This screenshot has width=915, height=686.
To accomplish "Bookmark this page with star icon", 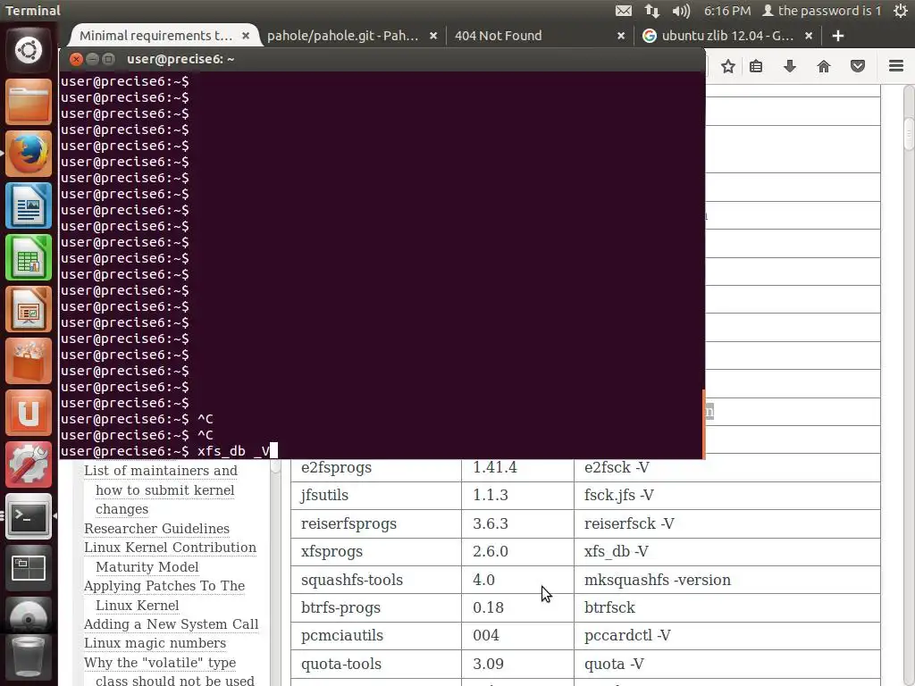I will 727,66.
